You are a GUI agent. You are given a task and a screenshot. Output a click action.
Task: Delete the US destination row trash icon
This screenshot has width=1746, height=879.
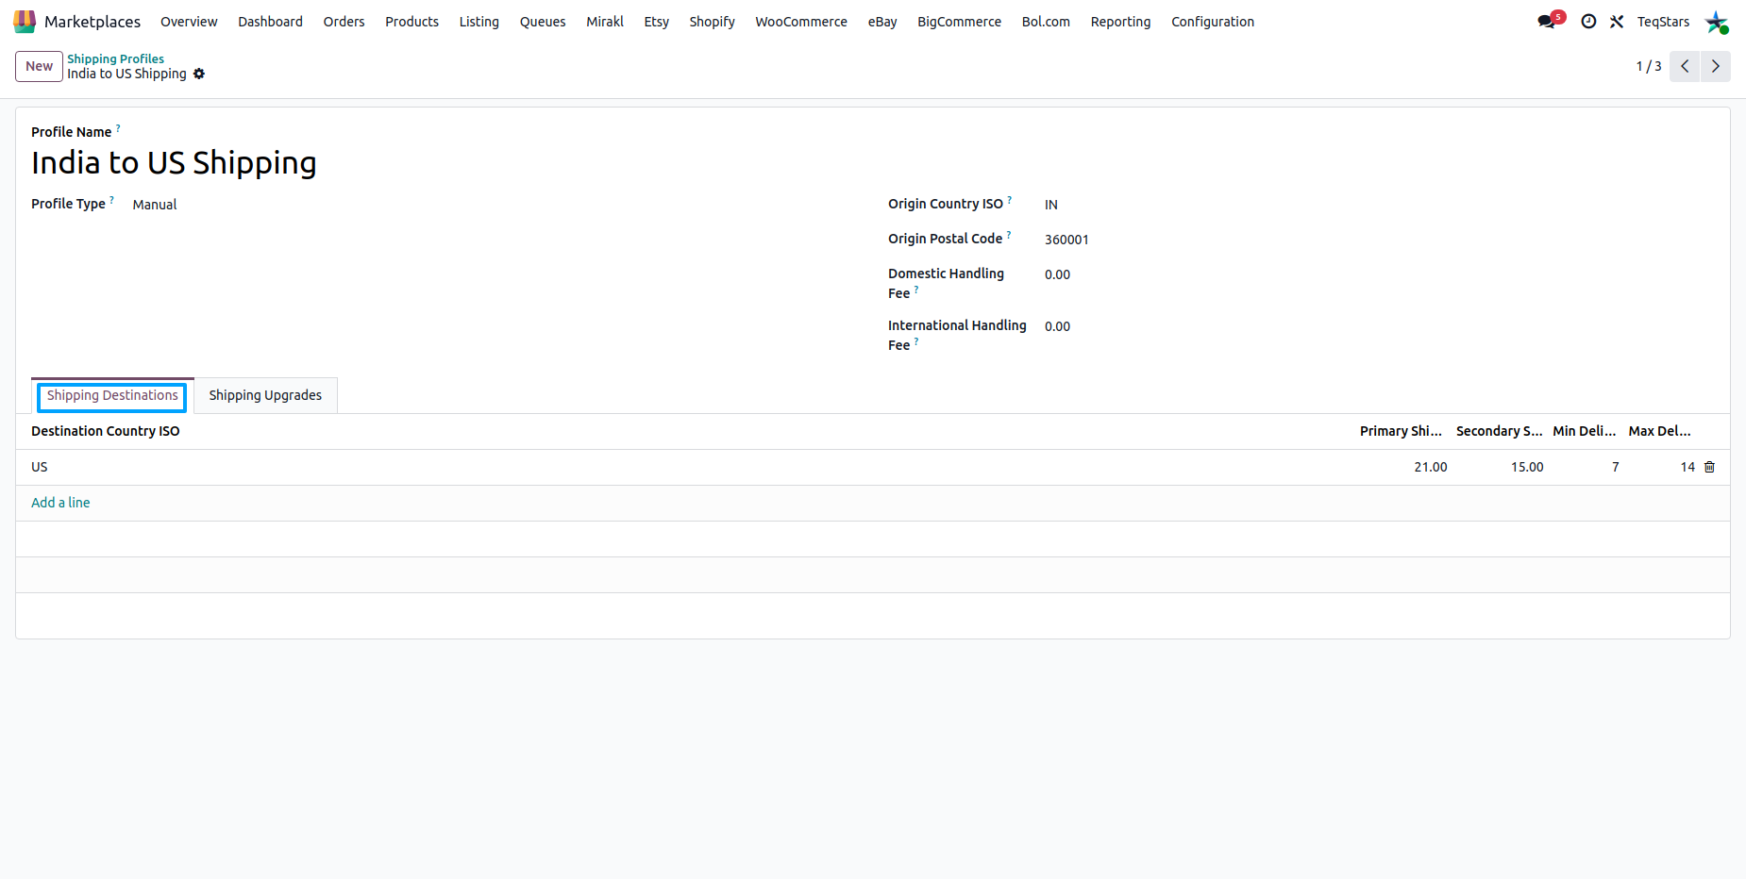(1709, 467)
